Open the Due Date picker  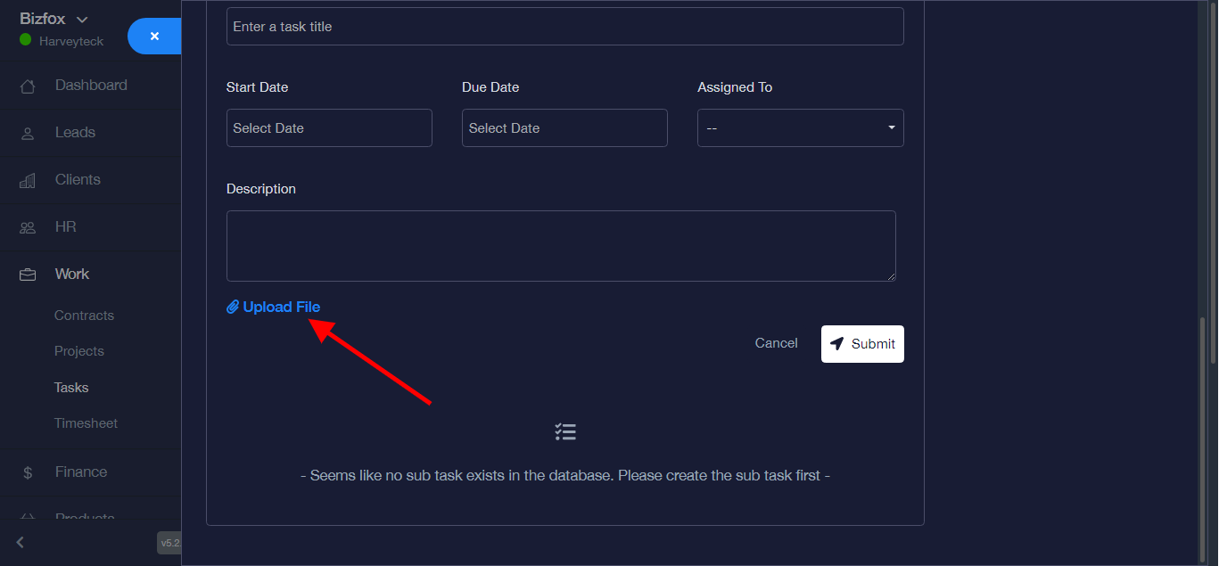564,128
